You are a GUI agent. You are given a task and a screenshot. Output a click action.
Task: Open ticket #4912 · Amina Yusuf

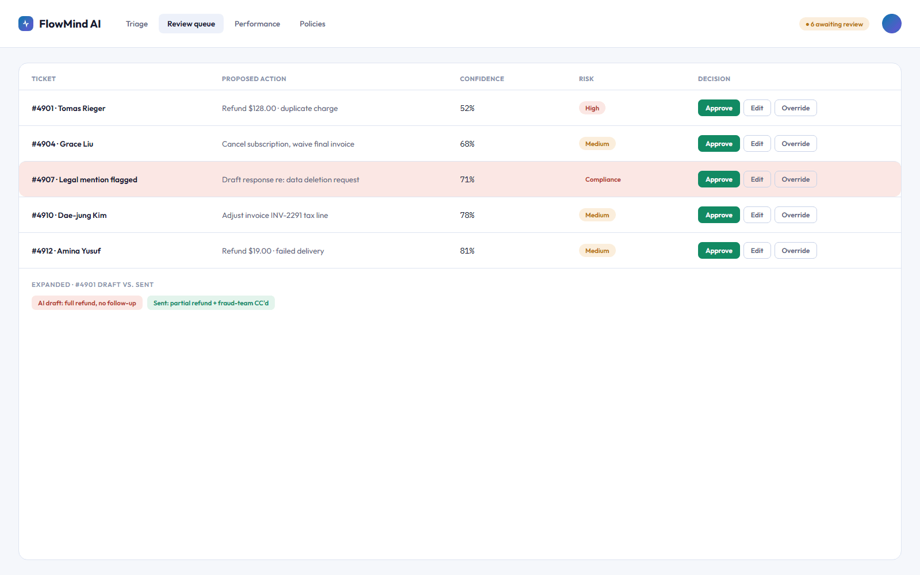[x=66, y=251]
